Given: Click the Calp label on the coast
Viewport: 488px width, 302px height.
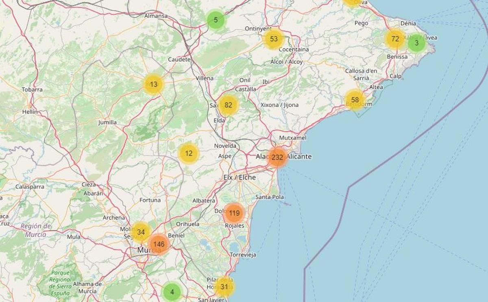Looking at the screenshot, I should tap(395, 76).
